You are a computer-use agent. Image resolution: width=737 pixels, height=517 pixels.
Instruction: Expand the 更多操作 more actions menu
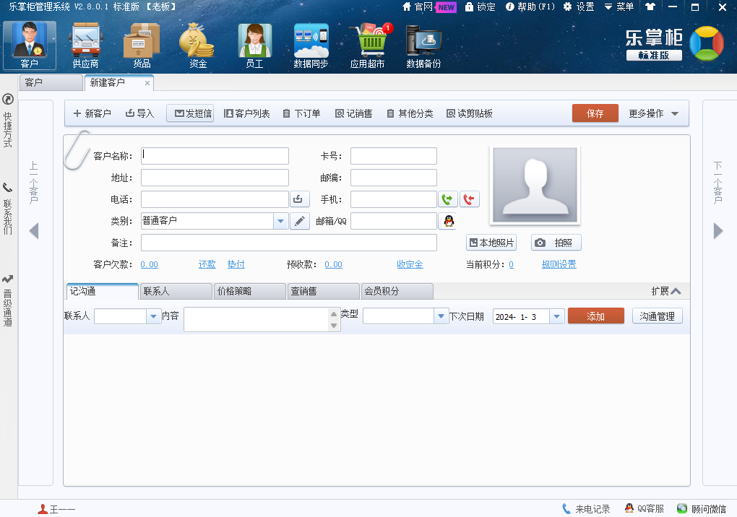[654, 114]
